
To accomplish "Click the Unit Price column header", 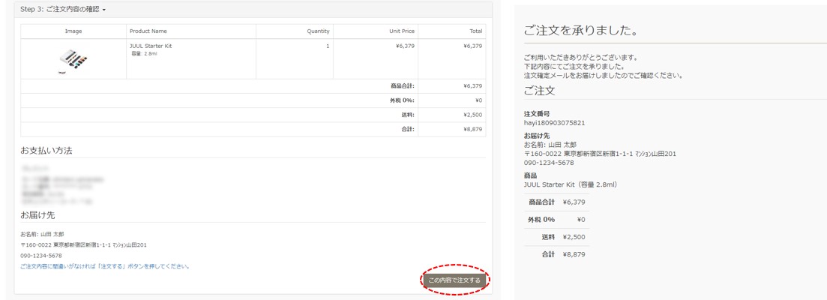I will click(x=401, y=31).
